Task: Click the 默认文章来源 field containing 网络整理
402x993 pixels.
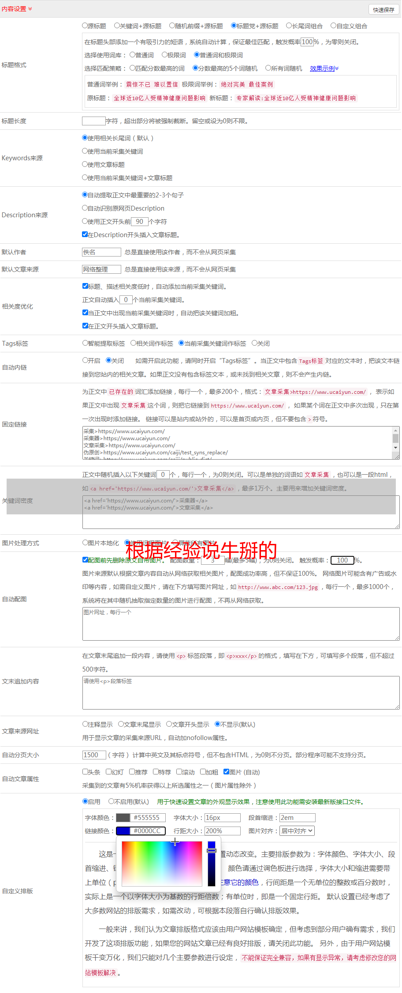Action: [x=101, y=269]
